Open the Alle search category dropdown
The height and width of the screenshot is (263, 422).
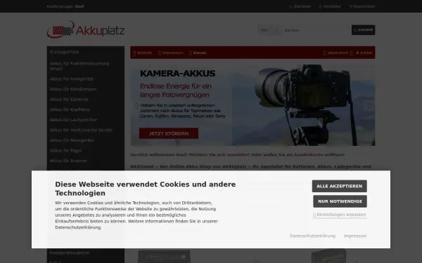[x=269, y=30]
